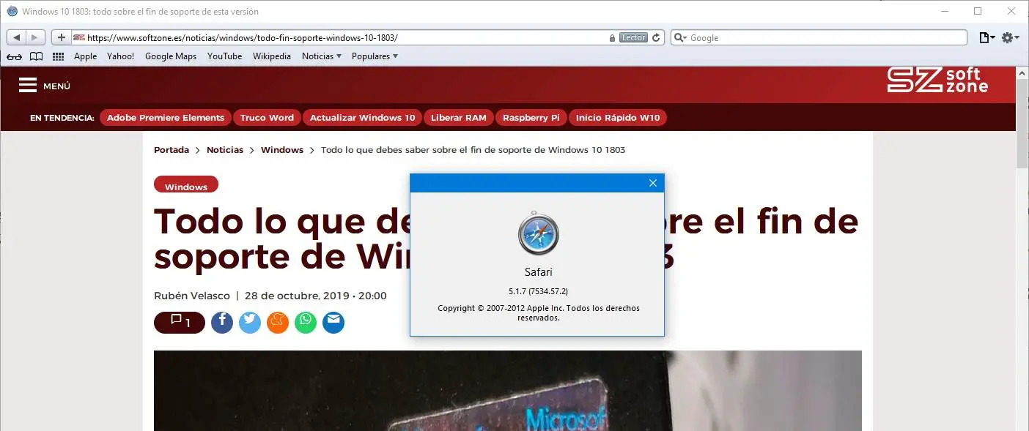Select Adobe Premiere Elements trending tag
This screenshot has height=431, width=1029.
165,118
